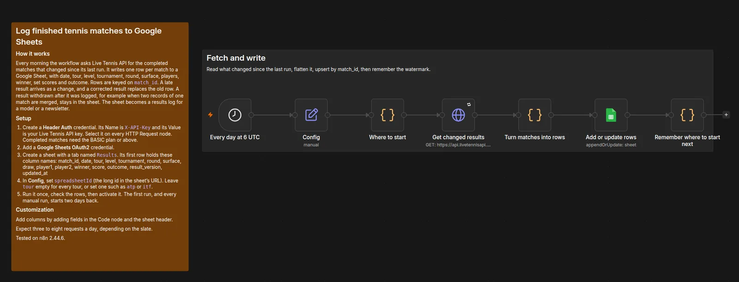Screen dimensions: 739x282
Task: Add a node using the plus connector
Action: click(x=726, y=115)
